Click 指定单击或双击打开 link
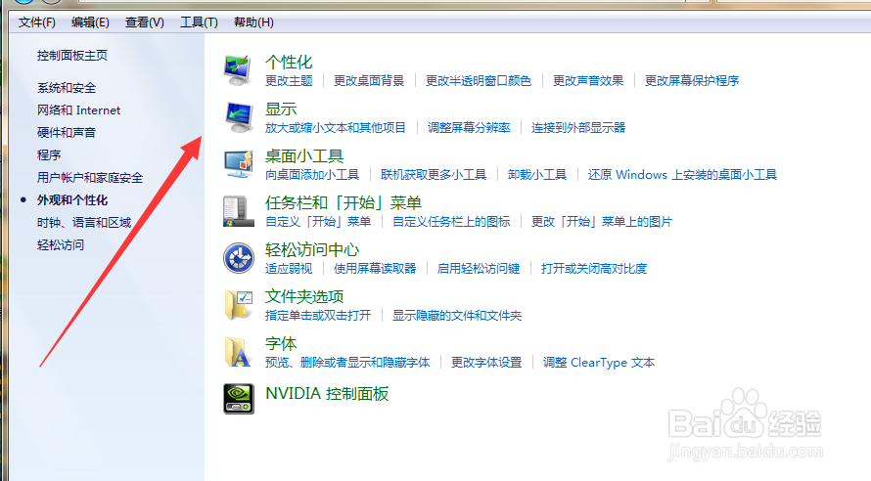 318,315
